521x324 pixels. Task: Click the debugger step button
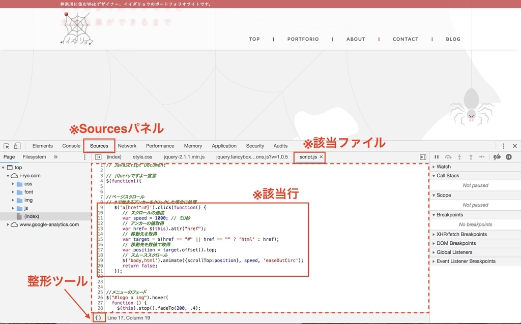tap(482, 157)
